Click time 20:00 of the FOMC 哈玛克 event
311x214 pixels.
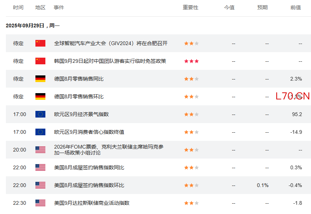pos(20,150)
